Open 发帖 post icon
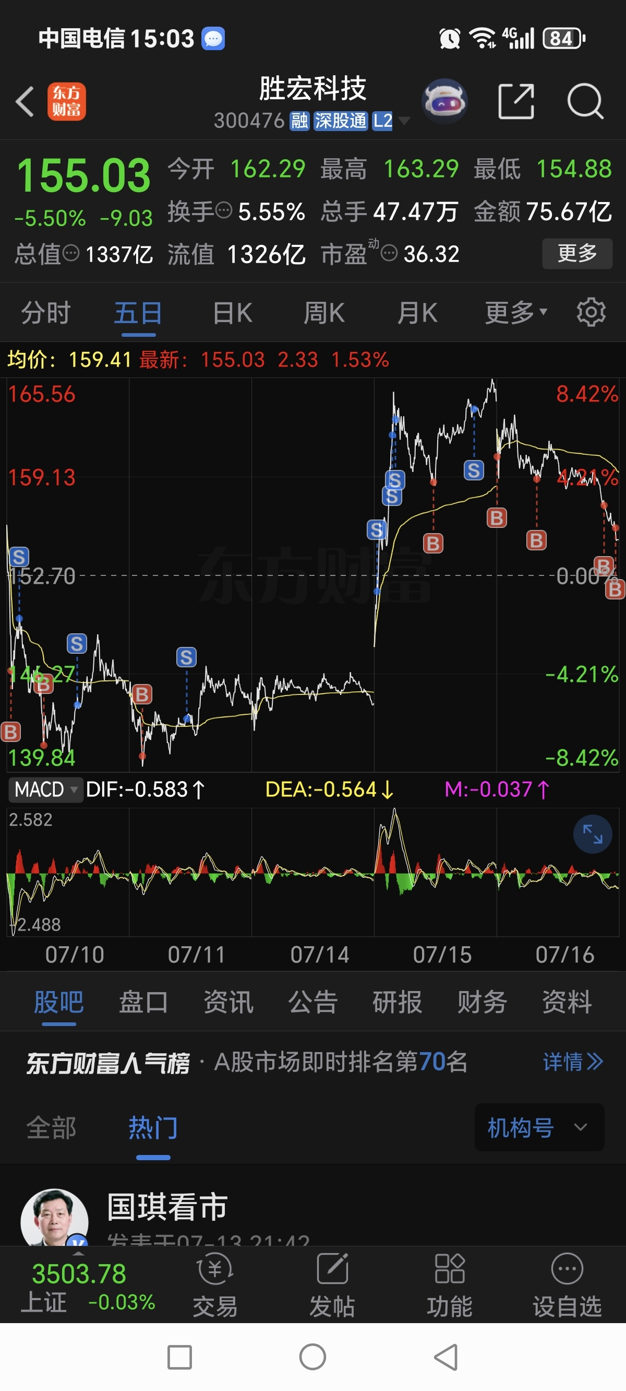 click(332, 1284)
